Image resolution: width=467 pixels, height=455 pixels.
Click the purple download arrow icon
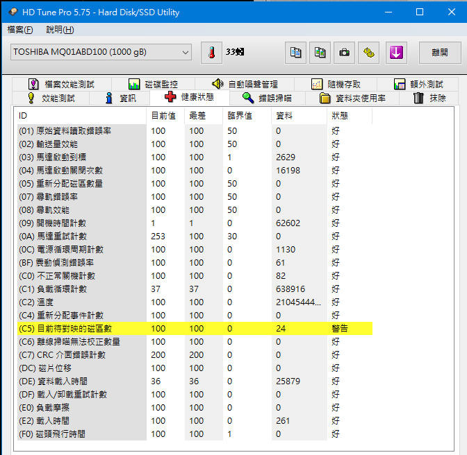pos(396,53)
